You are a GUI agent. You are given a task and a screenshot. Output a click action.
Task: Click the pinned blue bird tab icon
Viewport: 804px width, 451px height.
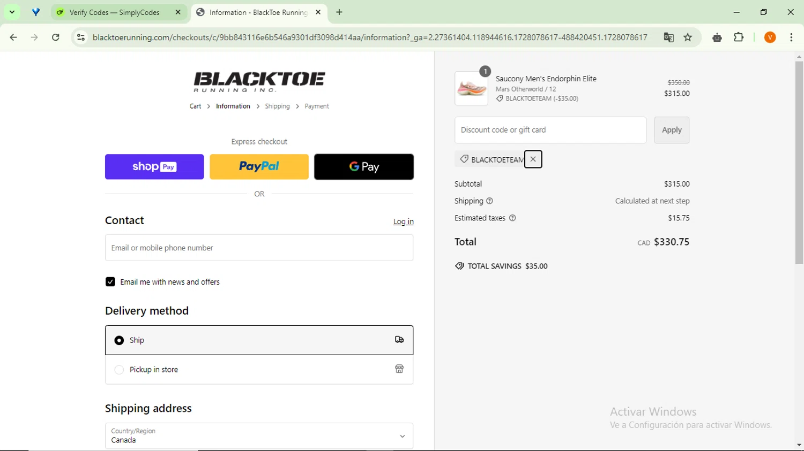tap(36, 12)
